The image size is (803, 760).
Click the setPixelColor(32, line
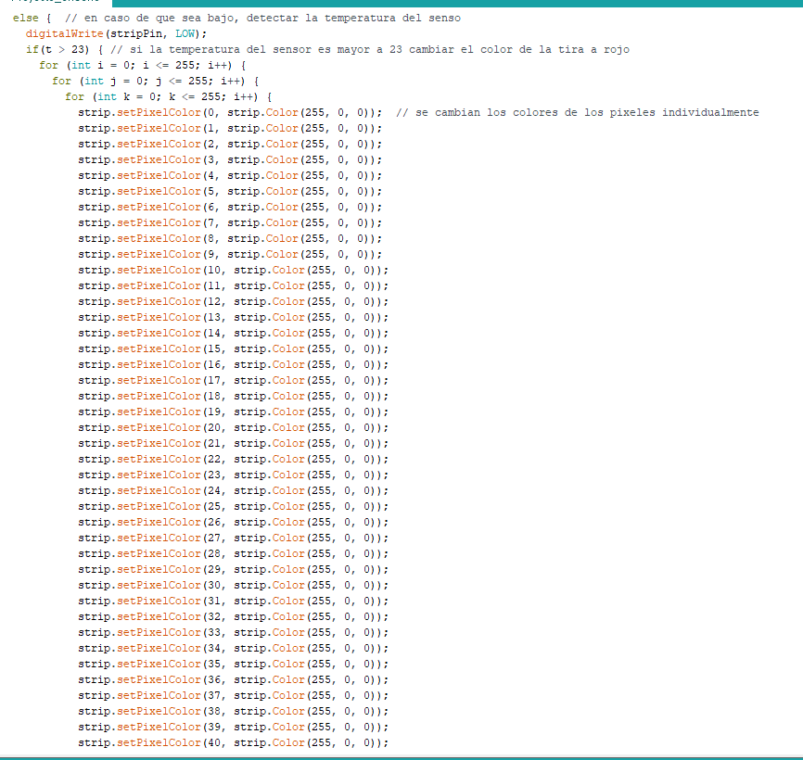pos(234,617)
